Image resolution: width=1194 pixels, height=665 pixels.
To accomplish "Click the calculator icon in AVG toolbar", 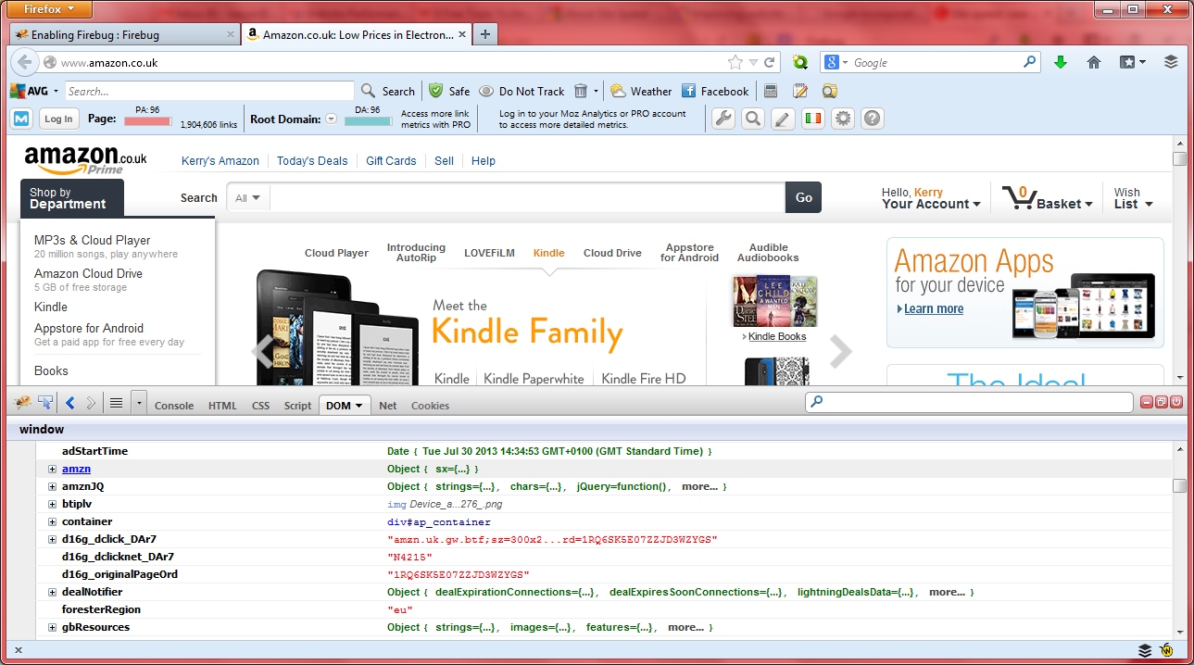I will (x=771, y=91).
